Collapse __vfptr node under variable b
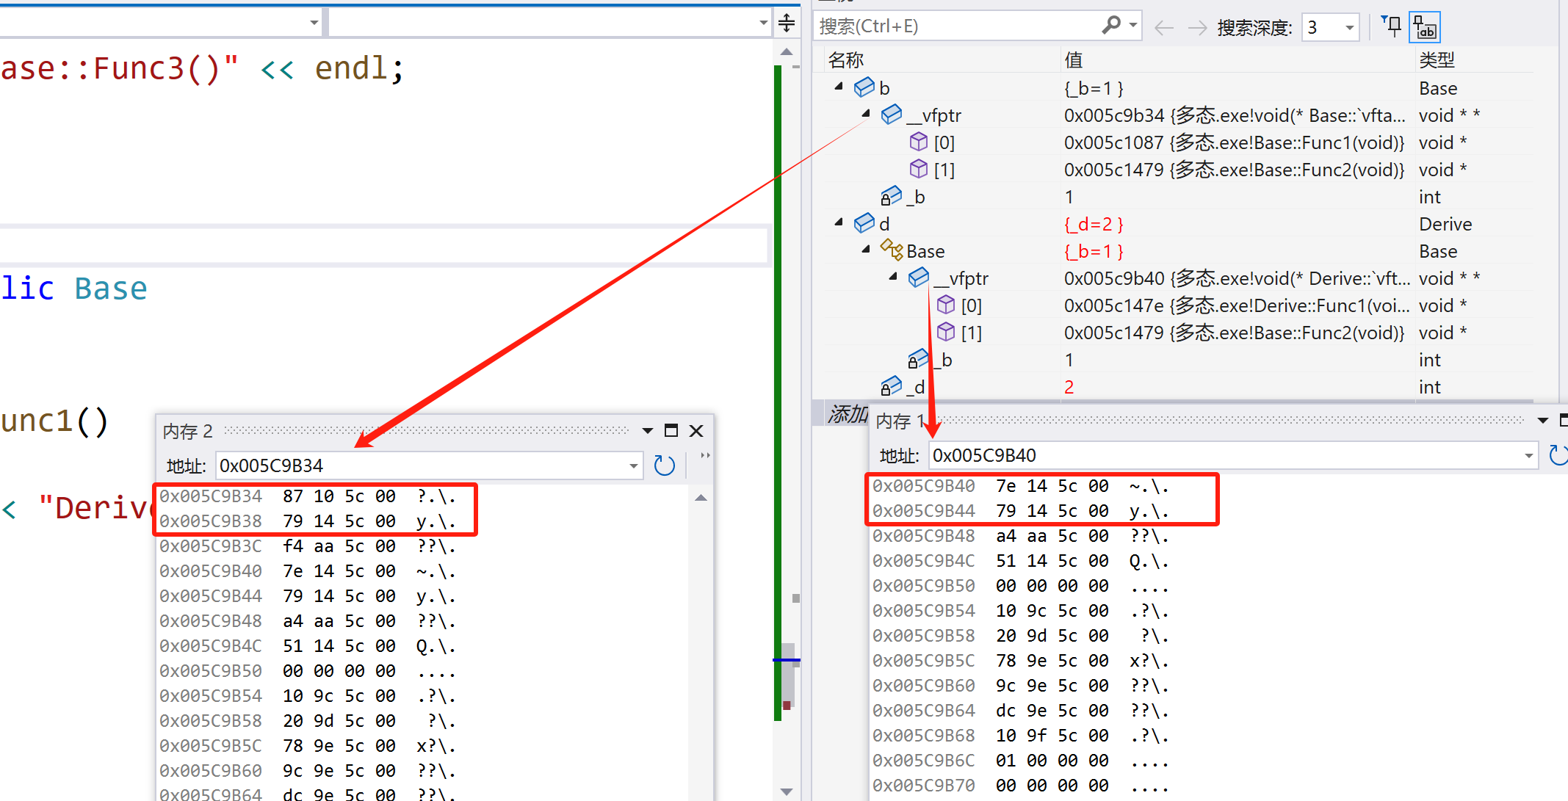 coord(866,114)
